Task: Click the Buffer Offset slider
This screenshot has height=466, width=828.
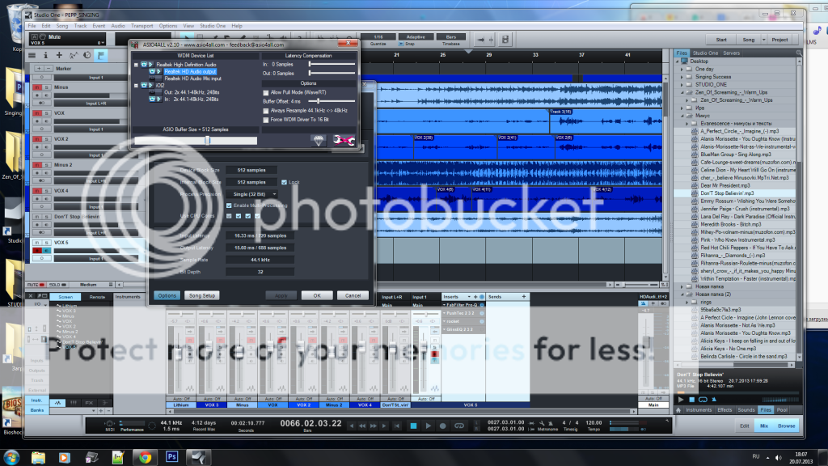Action: 332,101
